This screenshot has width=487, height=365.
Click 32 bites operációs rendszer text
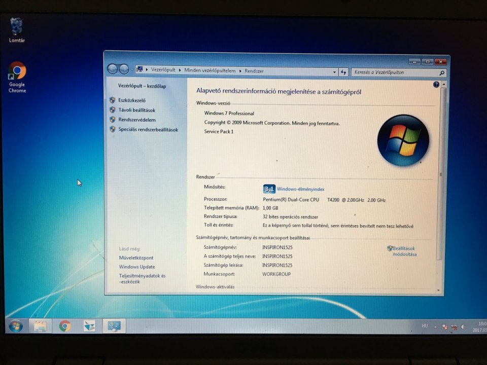pos(290,216)
